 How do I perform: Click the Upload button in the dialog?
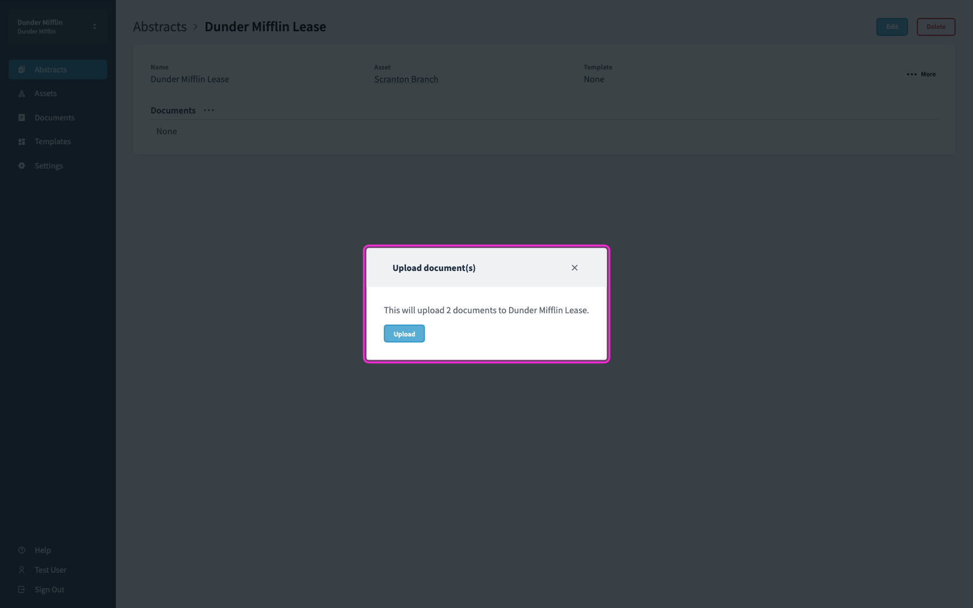pos(404,334)
